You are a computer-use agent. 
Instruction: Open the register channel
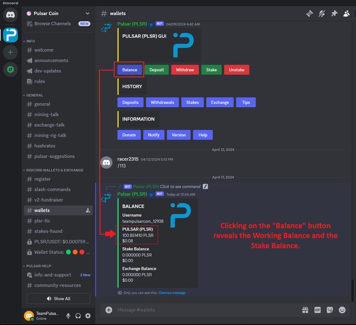pos(58,179)
